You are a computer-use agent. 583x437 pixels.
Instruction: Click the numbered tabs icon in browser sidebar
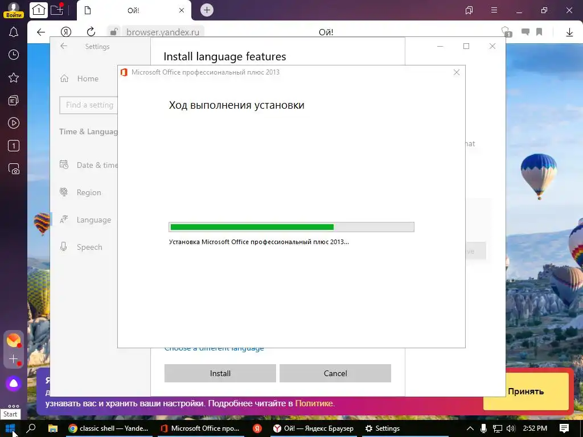tap(14, 146)
